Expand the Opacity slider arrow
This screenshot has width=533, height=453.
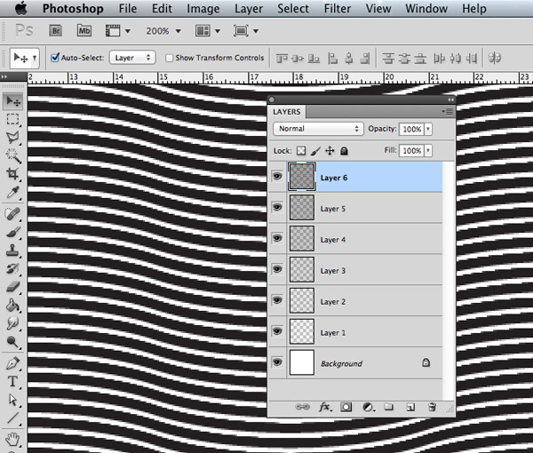click(429, 129)
